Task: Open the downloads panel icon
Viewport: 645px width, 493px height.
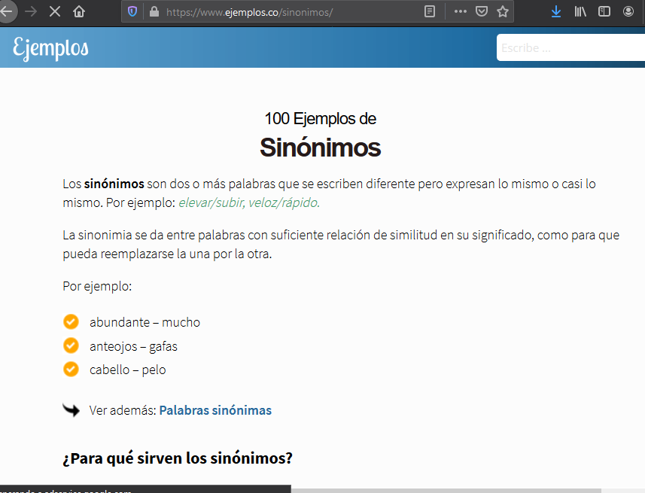Action: pyautogui.click(x=555, y=11)
